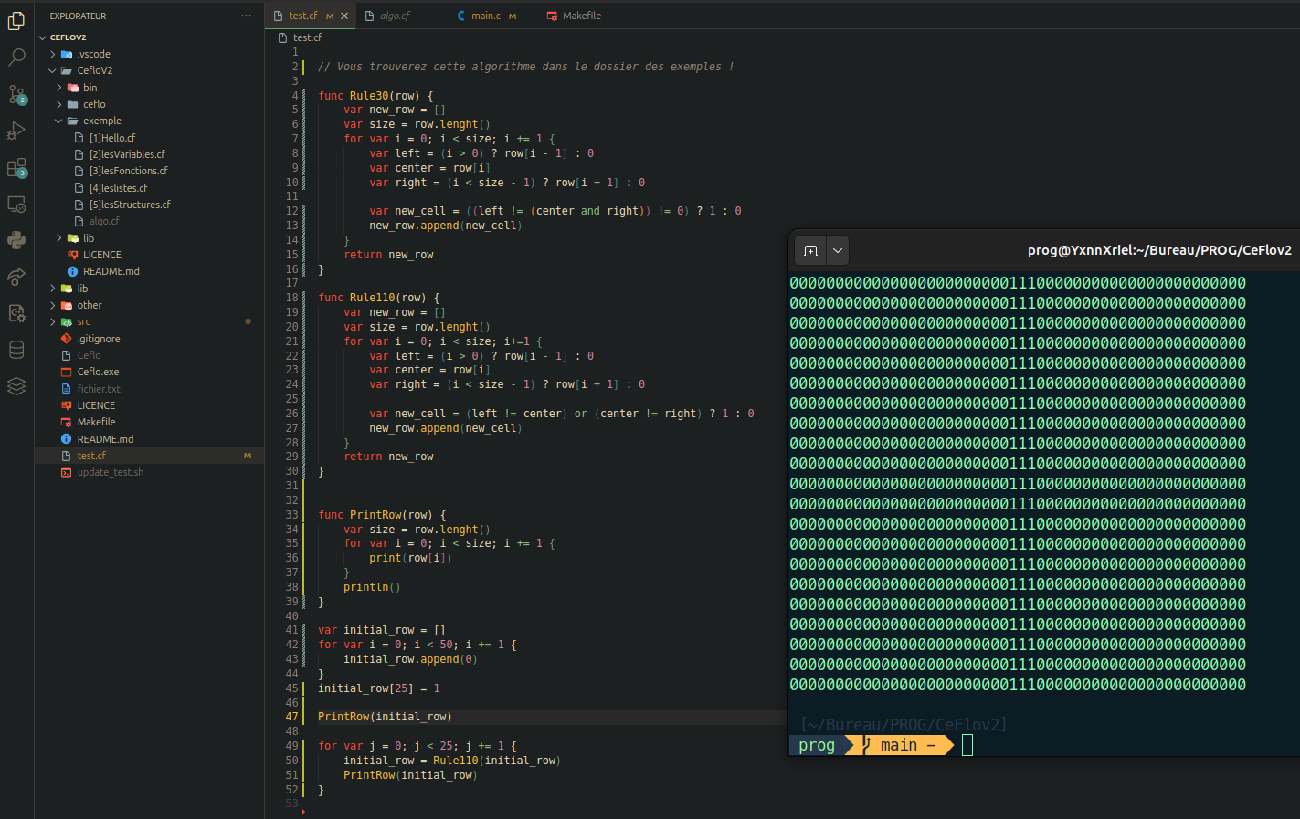Click the terminal title prog@YxnnXriel

click(1159, 250)
